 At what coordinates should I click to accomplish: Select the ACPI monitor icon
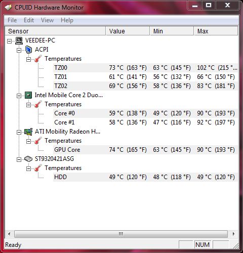click(28, 50)
